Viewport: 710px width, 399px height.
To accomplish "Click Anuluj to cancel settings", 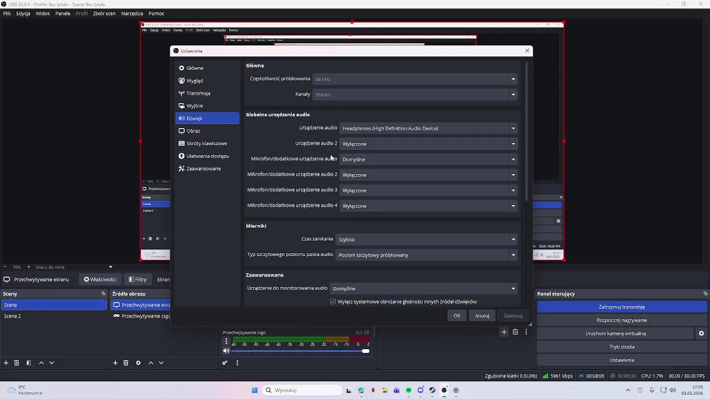I will click(x=482, y=316).
